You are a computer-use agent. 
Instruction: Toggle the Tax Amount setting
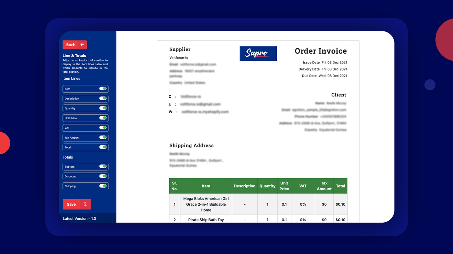point(103,138)
